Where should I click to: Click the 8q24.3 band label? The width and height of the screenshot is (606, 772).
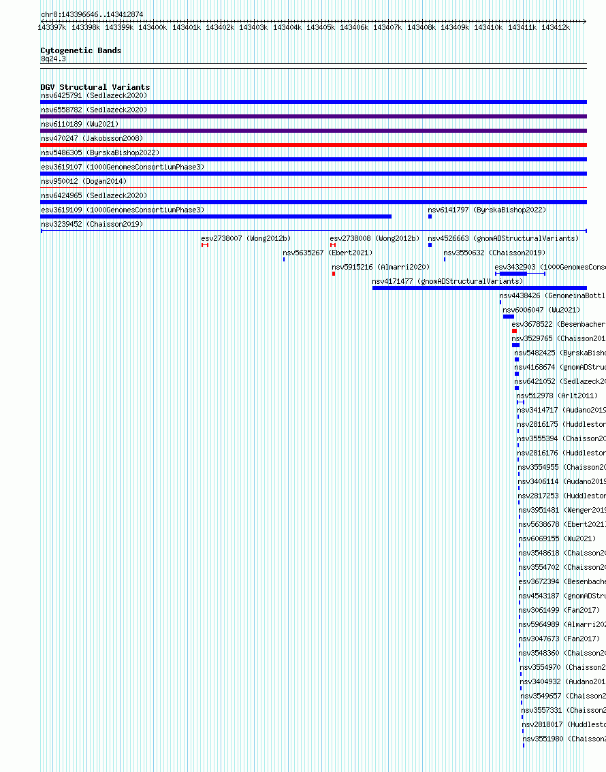coord(53,59)
